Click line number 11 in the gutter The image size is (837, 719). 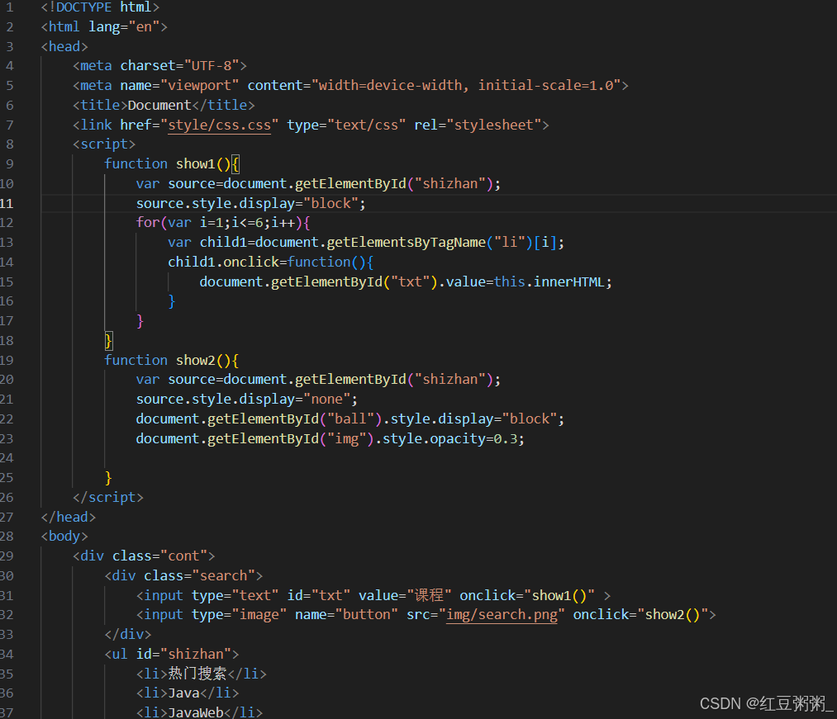point(7,203)
